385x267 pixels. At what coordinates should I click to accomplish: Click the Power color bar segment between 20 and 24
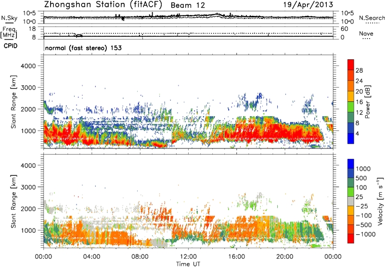click(x=351, y=86)
